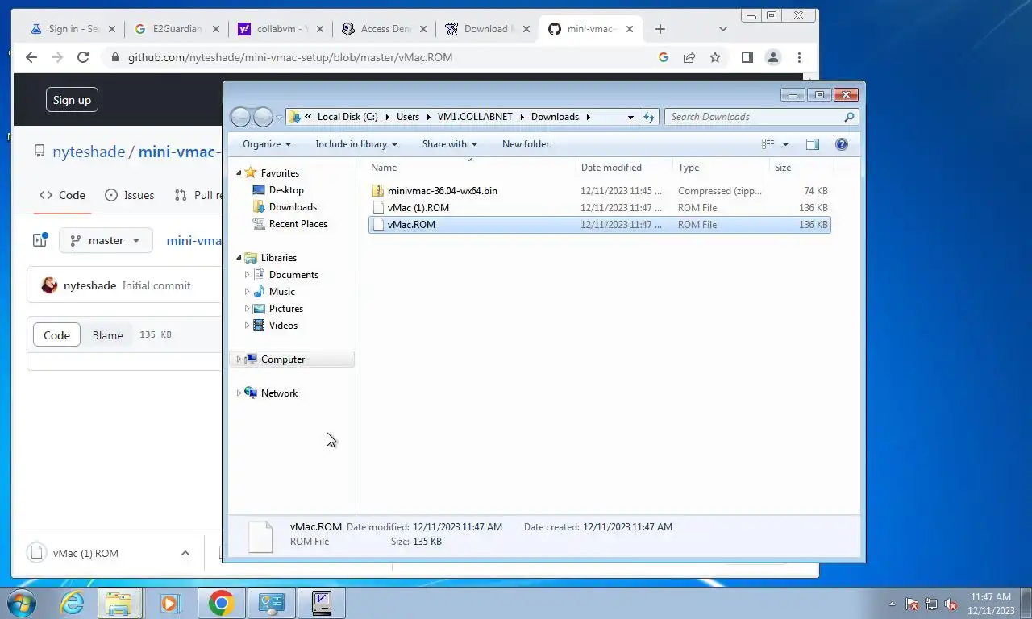Screen dimensions: 1032x619
Task: Open the views options dropdown arrow
Action: point(785,144)
